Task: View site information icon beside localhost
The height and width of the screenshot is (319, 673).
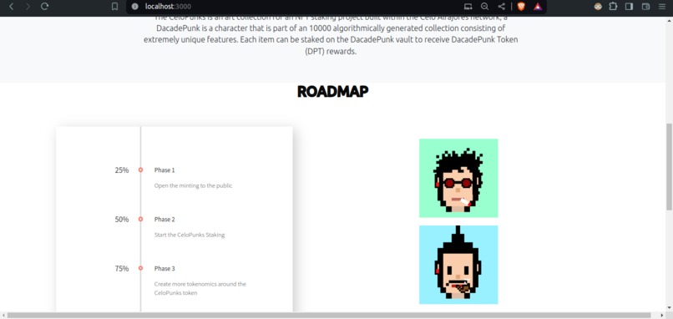Action: click(134, 7)
